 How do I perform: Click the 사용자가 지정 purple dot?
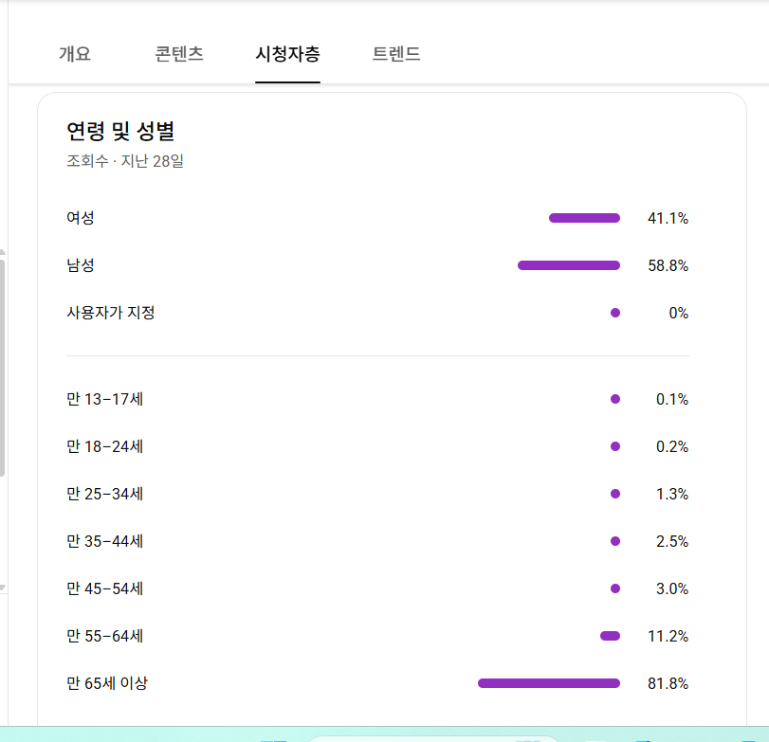(615, 313)
